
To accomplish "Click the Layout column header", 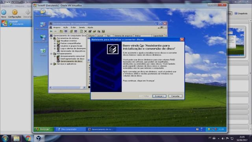I will [100, 36].
